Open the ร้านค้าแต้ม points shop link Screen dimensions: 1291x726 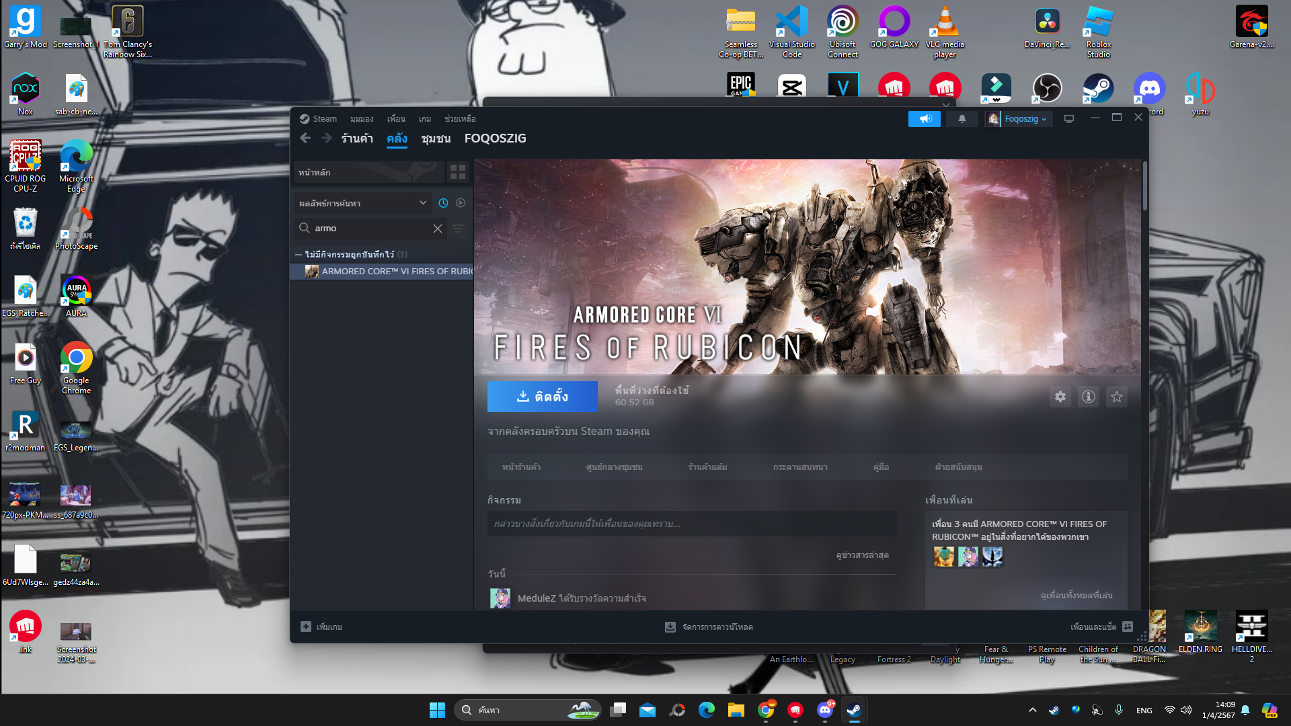pyautogui.click(x=707, y=467)
